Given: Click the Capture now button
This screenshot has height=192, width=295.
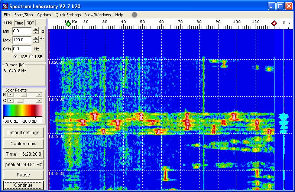Looking at the screenshot, I should click(23, 143).
